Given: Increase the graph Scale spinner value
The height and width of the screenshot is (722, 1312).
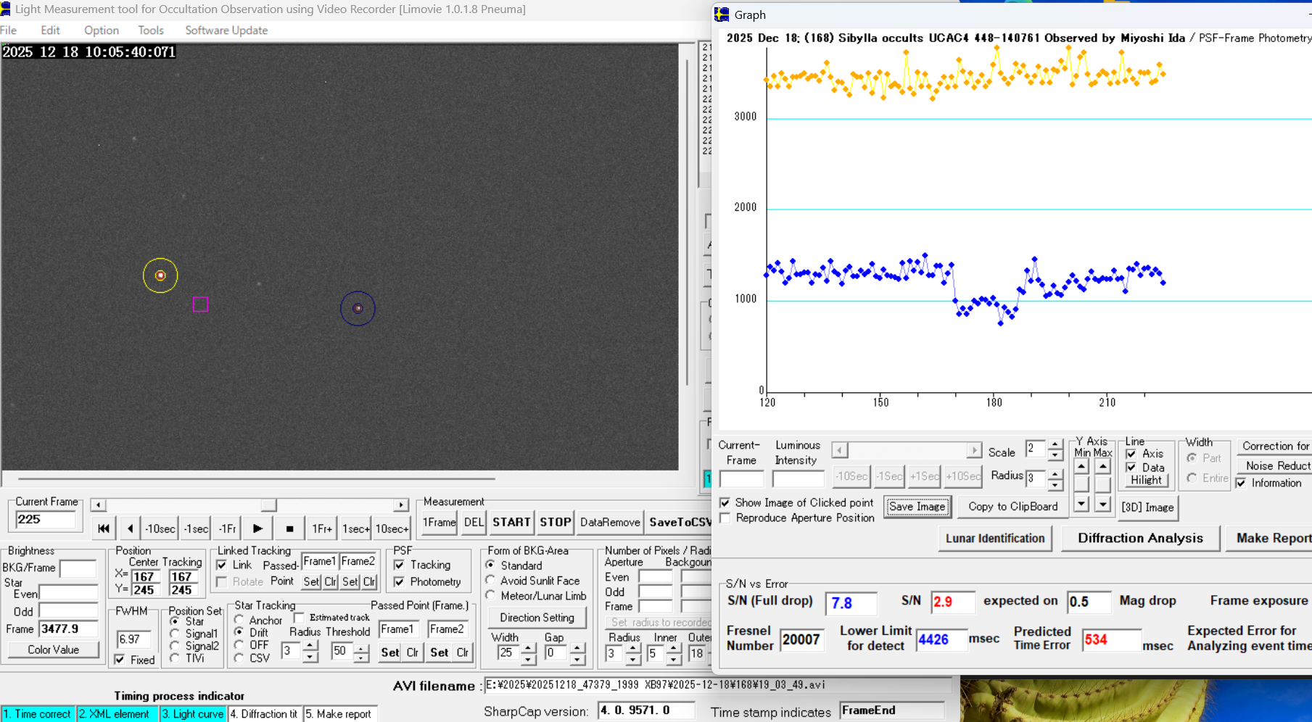Looking at the screenshot, I should 1055,444.
